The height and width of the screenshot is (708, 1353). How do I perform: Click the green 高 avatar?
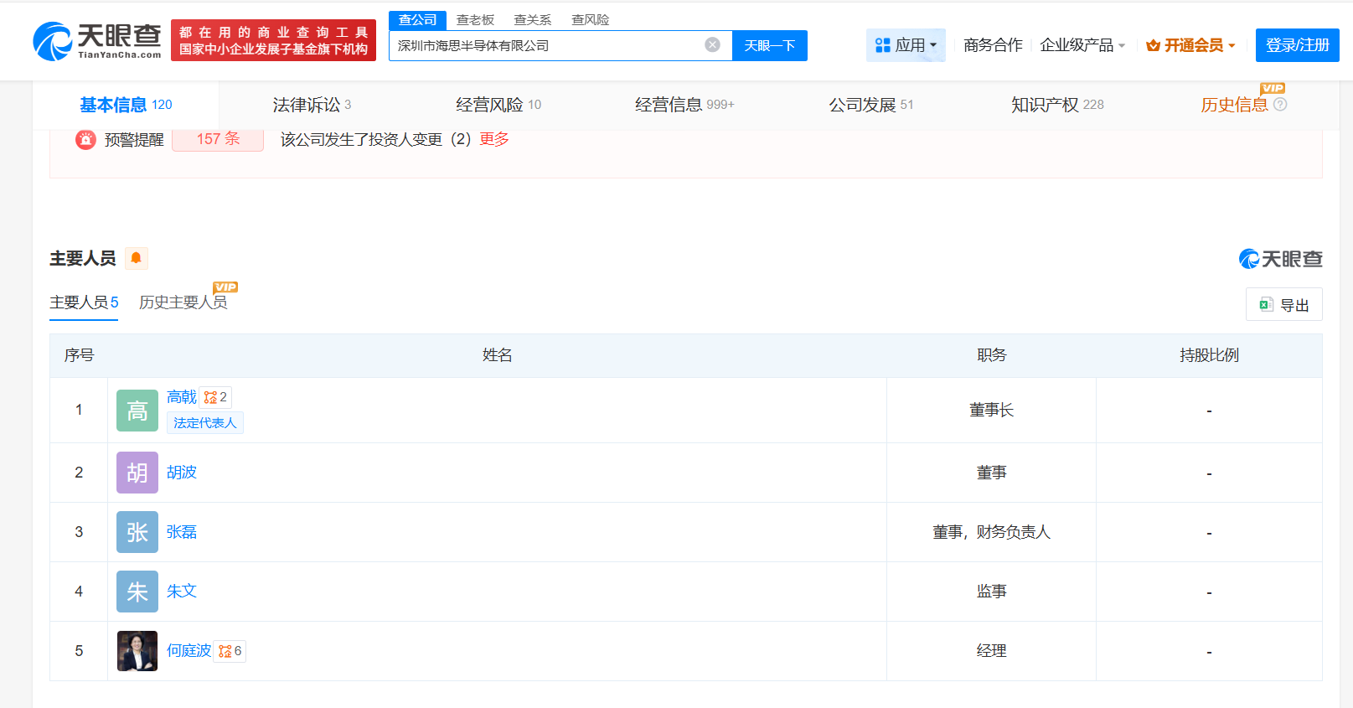coord(137,411)
